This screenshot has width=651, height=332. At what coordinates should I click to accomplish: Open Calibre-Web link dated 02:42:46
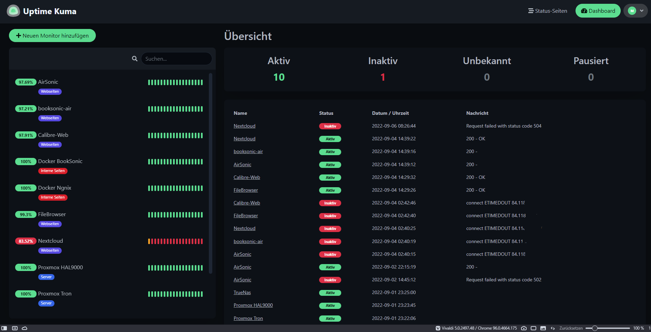click(247, 203)
